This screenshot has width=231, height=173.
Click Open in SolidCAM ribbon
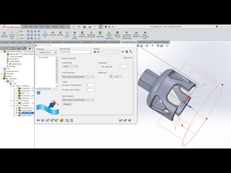20,35
